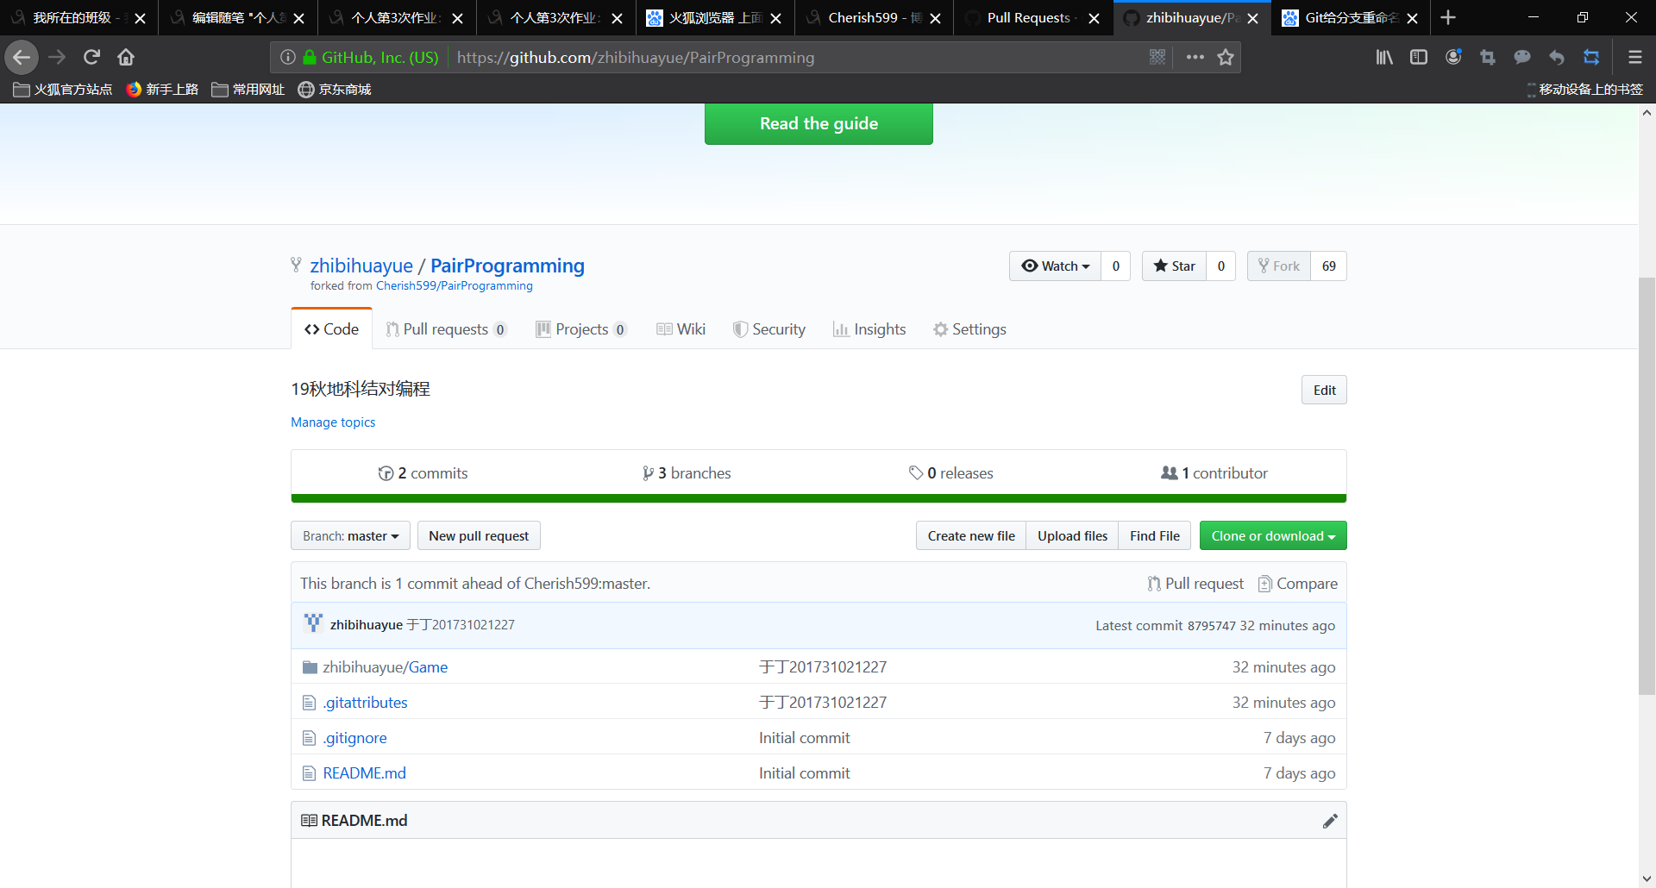
Task: Open the Firefox hamburger menu
Action: 1634,57
